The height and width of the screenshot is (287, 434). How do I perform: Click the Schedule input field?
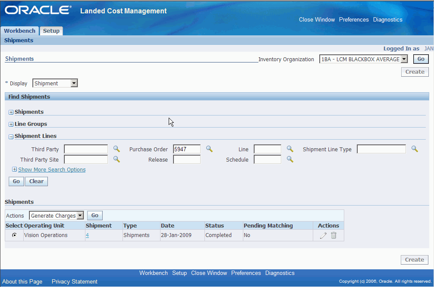[x=267, y=159]
